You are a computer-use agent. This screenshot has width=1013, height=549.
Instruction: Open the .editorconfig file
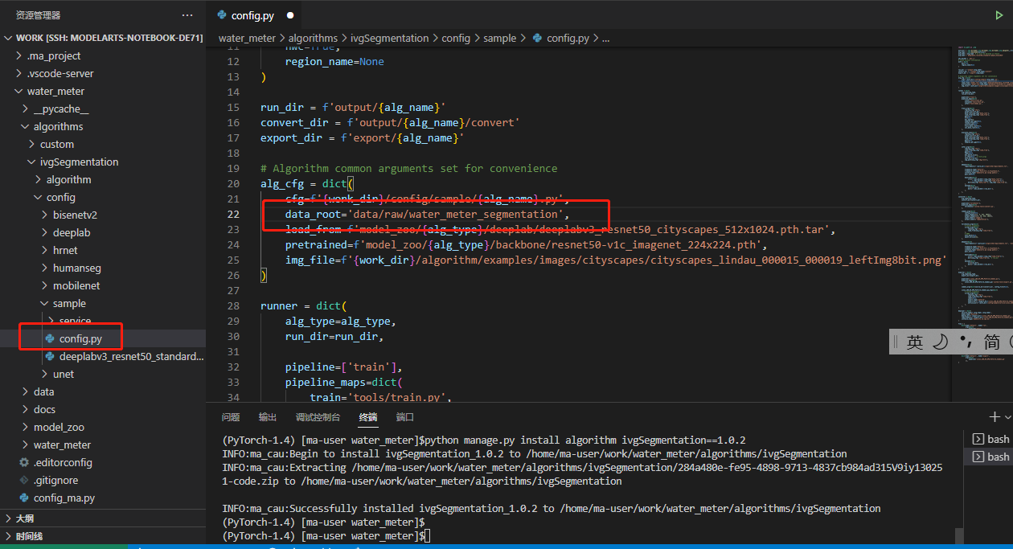103,462
